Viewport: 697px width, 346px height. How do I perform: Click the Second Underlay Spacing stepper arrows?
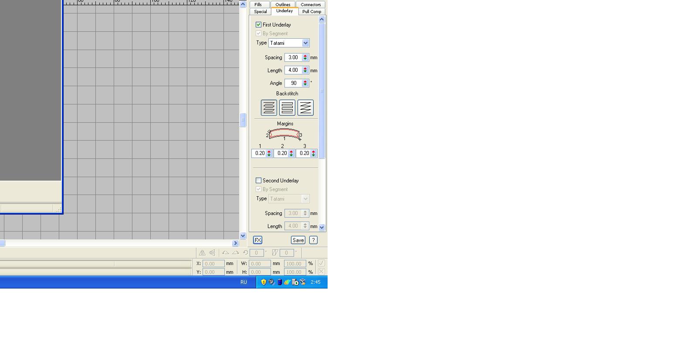click(305, 213)
